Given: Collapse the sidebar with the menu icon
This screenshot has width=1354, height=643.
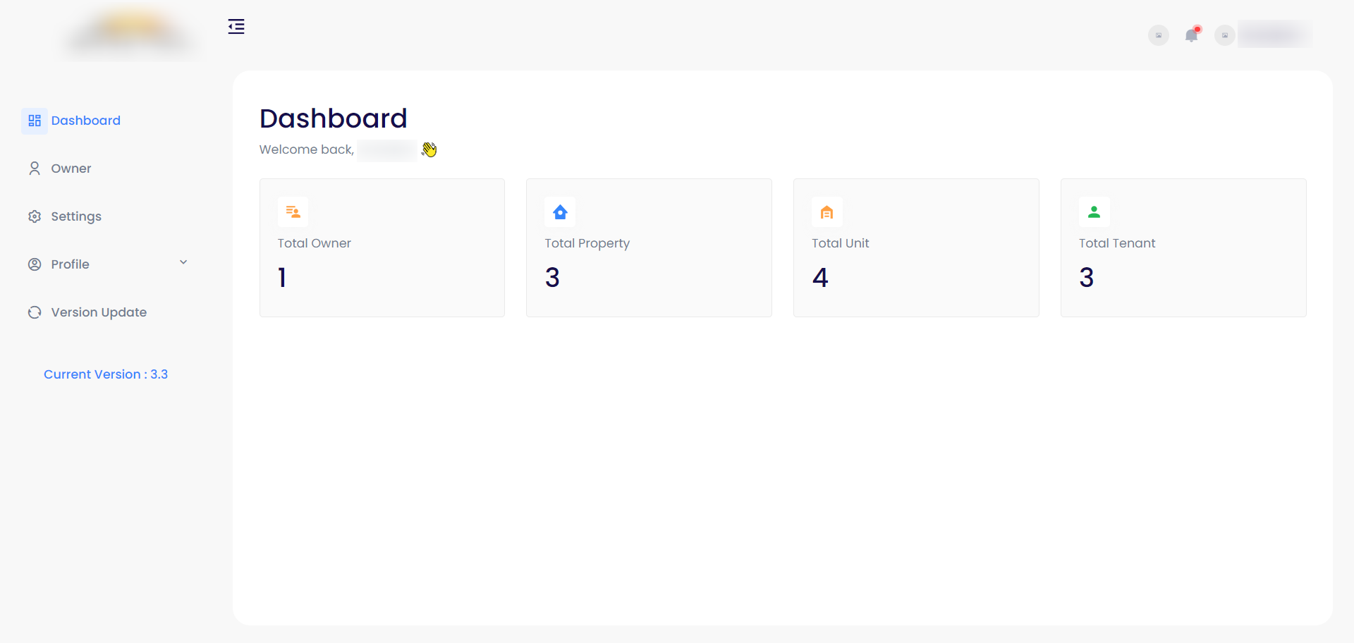Looking at the screenshot, I should (x=236, y=27).
